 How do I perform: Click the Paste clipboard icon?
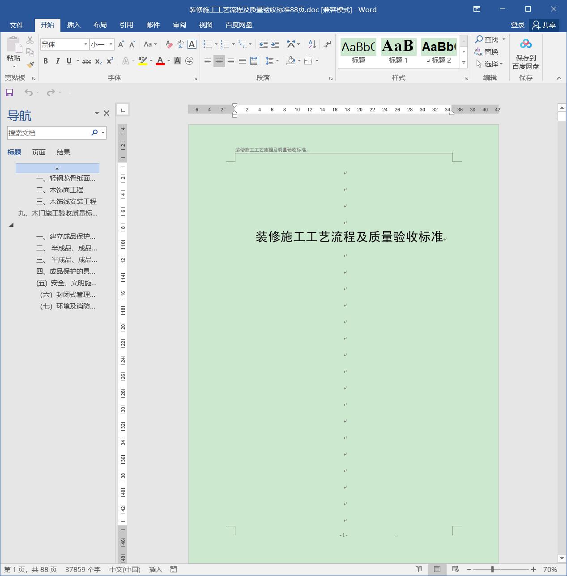coord(13,45)
